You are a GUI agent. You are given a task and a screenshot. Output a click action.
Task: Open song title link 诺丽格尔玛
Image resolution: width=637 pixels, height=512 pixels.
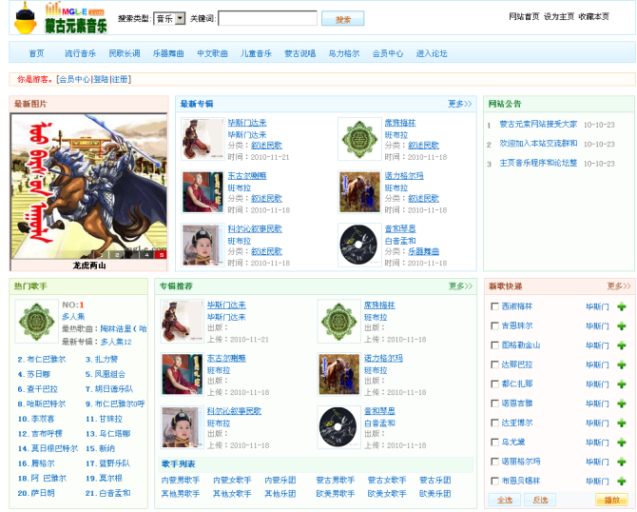[521, 462]
